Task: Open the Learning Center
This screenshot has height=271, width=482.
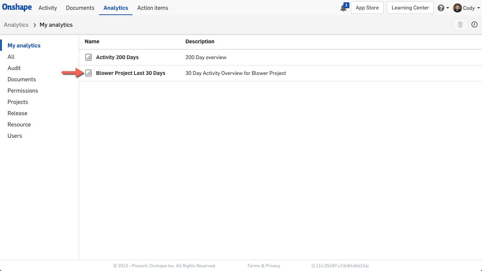Action: [410, 8]
